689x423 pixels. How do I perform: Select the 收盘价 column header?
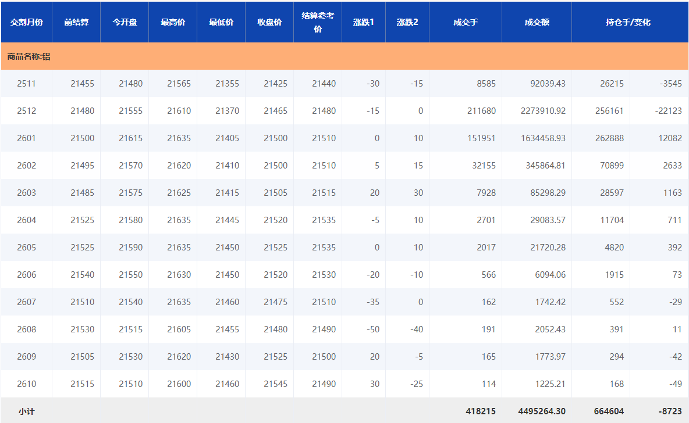tap(269, 22)
